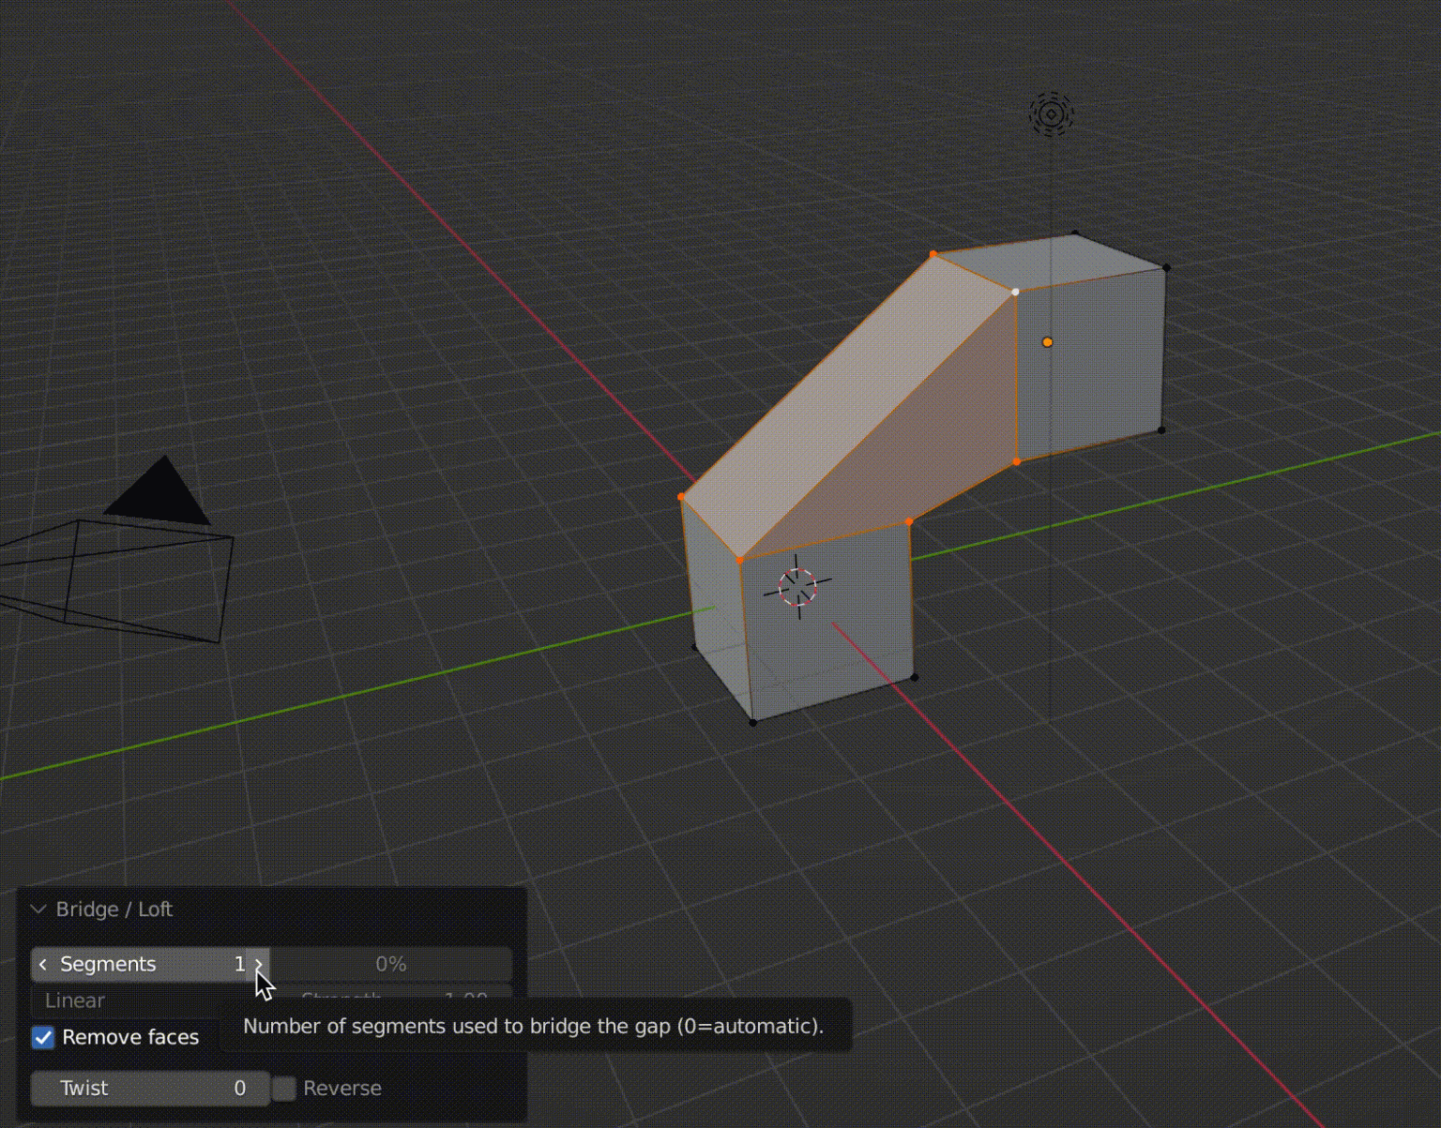Click the Twist field to edit it
This screenshot has width=1441, height=1128.
pos(150,1088)
